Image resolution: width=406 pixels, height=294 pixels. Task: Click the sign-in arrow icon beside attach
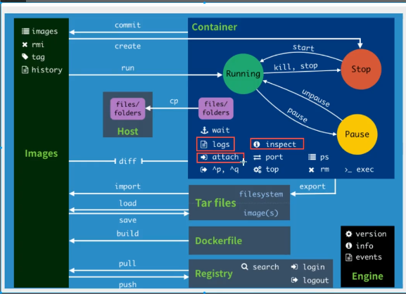pyautogui.click(x=204, y=157)
